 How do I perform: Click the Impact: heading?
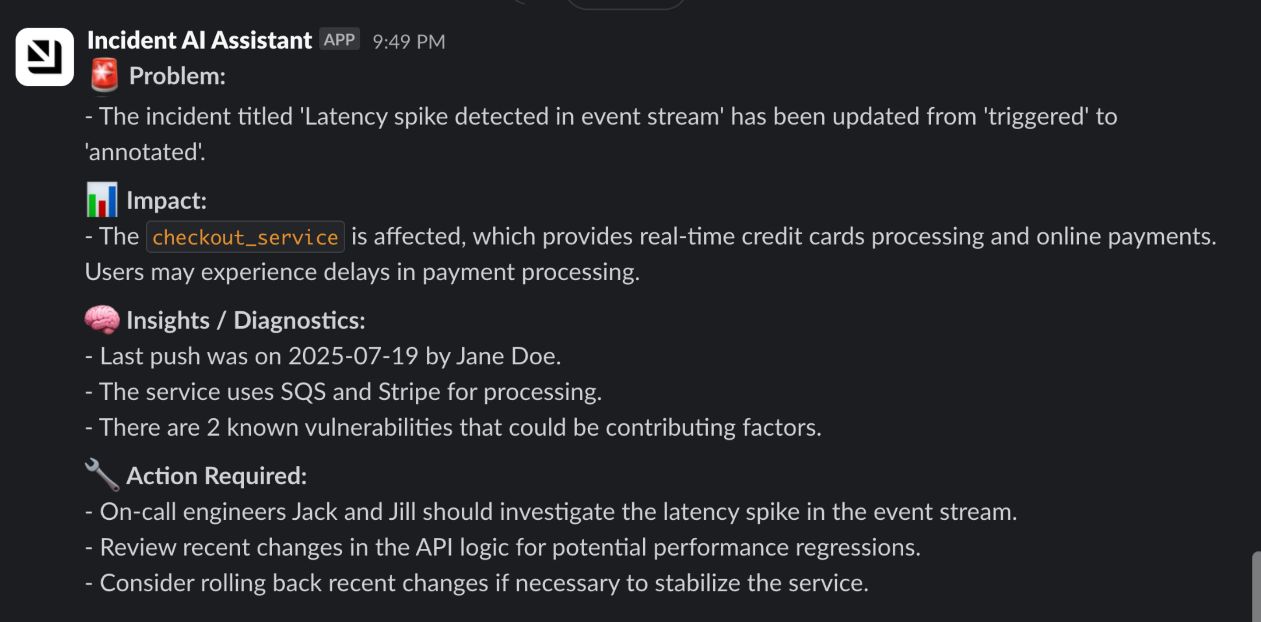[x=167, y=201]
